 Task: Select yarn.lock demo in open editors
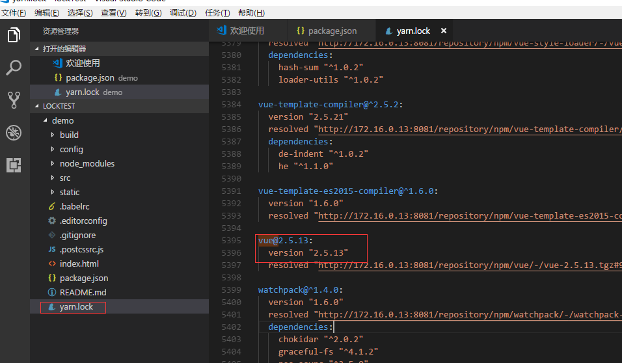click(120, 92)
